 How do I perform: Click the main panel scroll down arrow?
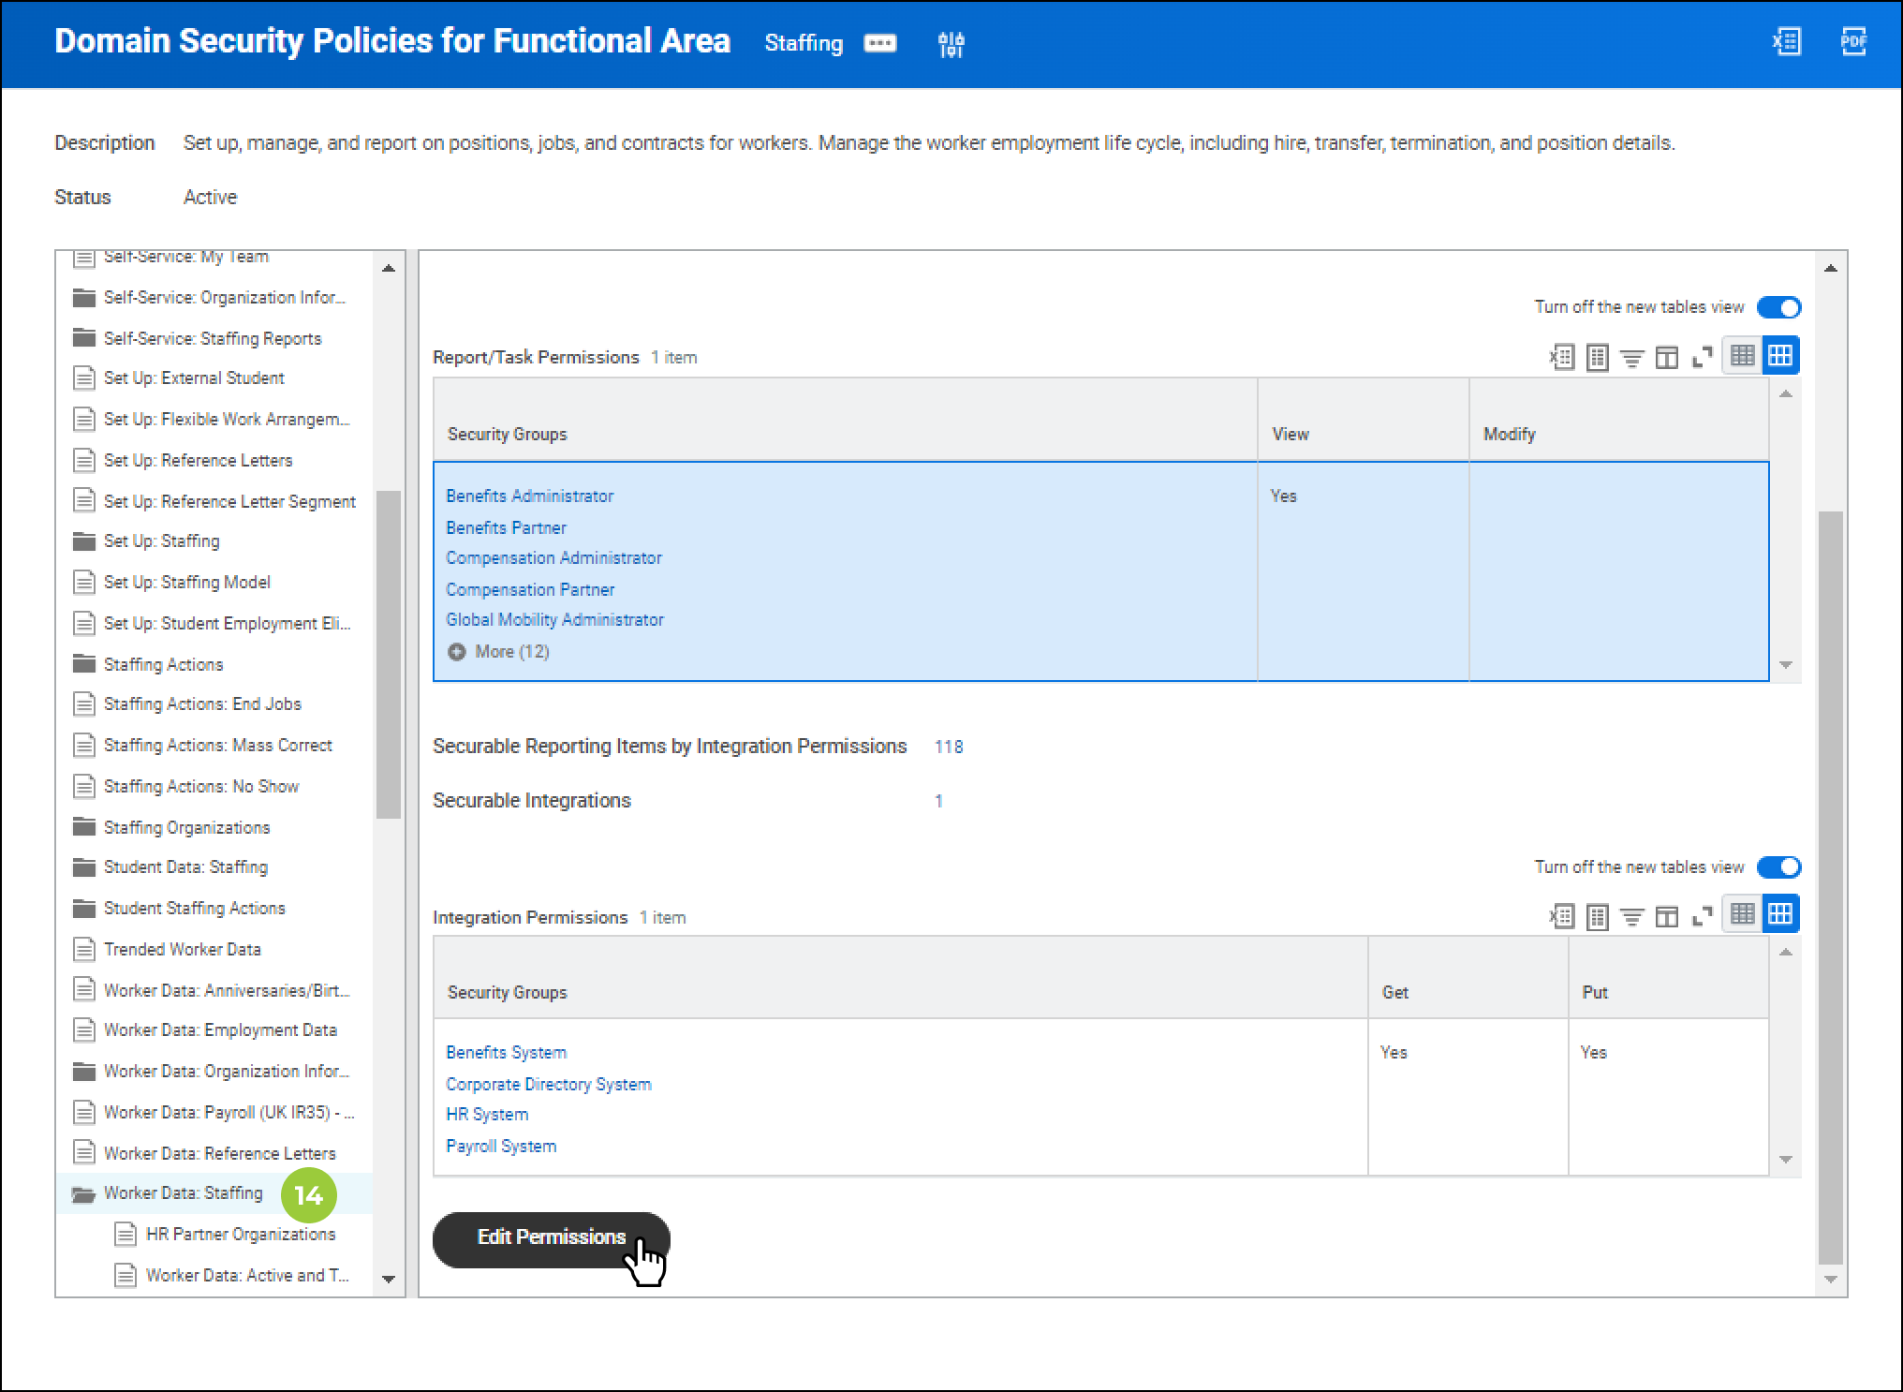click(x=1831, y=1280)
